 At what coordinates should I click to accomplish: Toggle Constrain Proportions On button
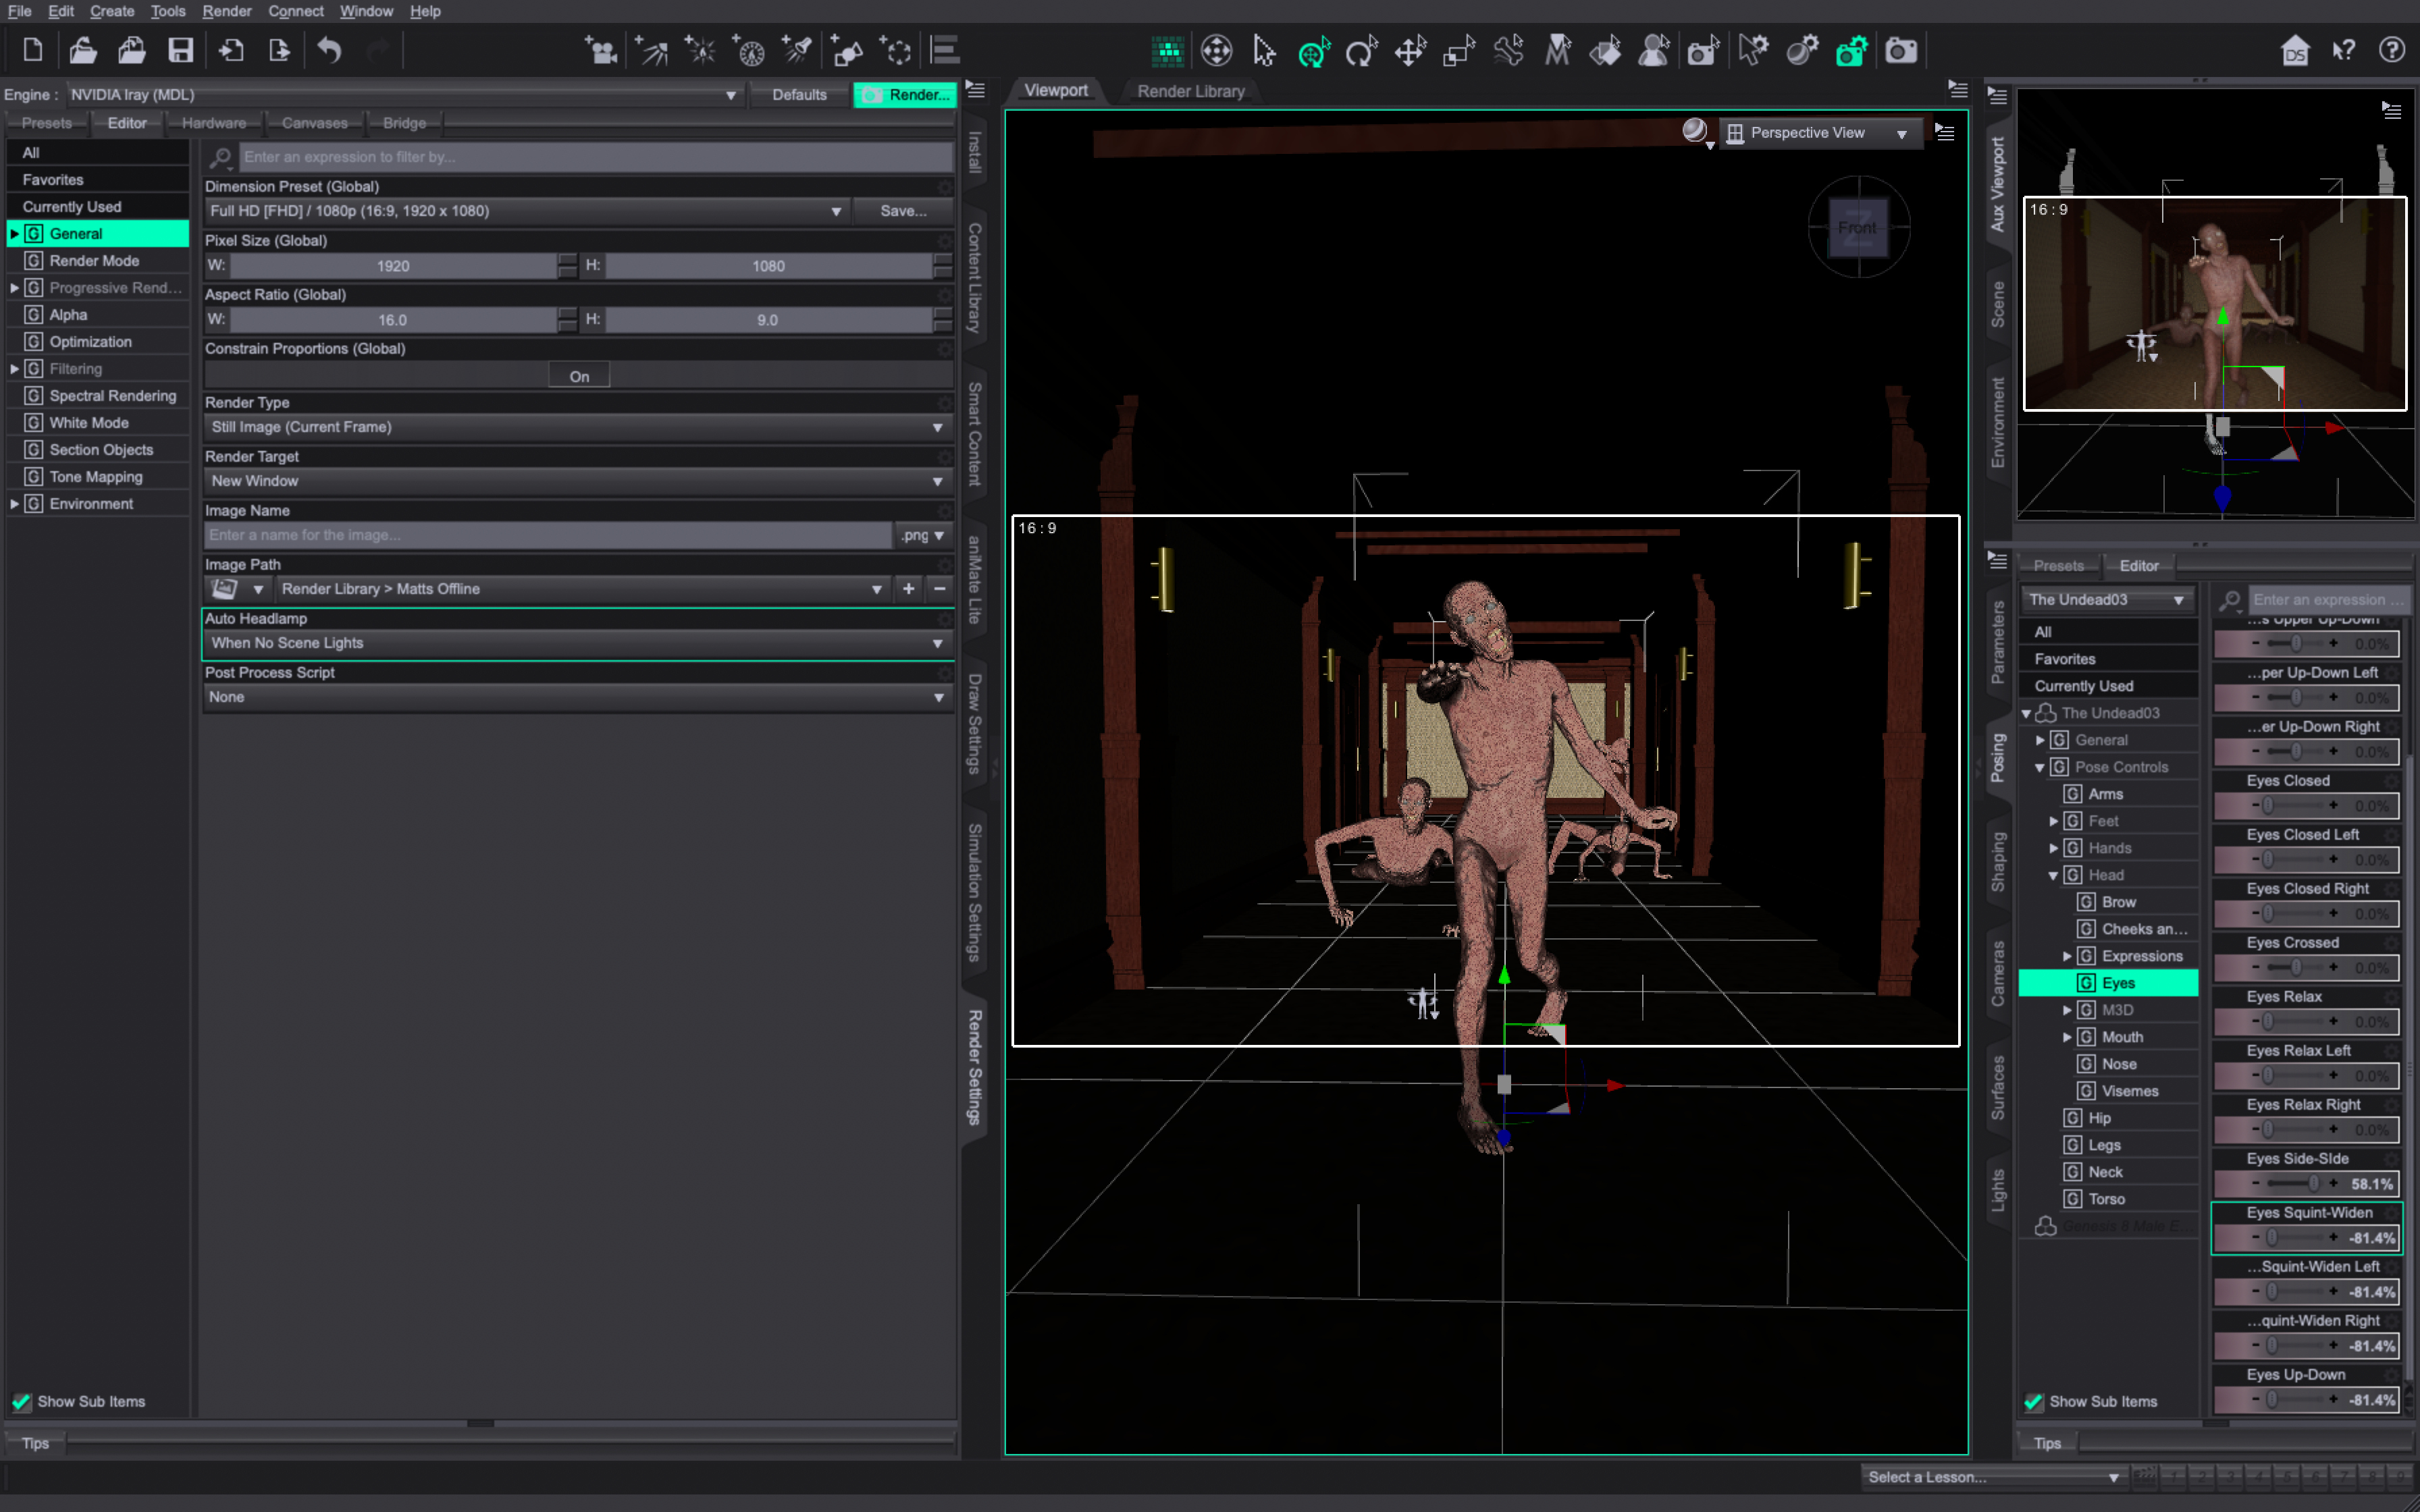pyautogui.click(x=579, y=376)
